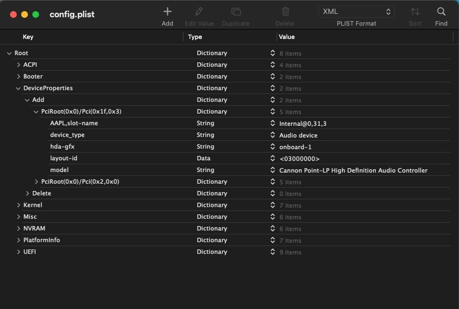Click the Add plus icon in toolbar

click(x=167, y=12)
